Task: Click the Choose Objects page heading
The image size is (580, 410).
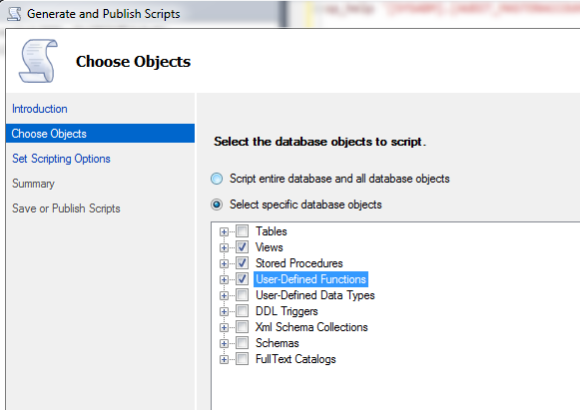Action: [x=133, y=62]
